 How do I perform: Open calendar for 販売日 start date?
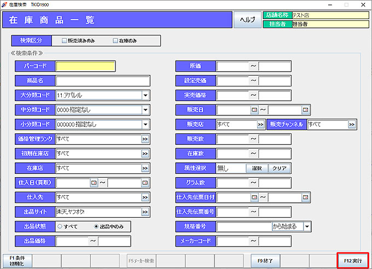coord(254,110)
